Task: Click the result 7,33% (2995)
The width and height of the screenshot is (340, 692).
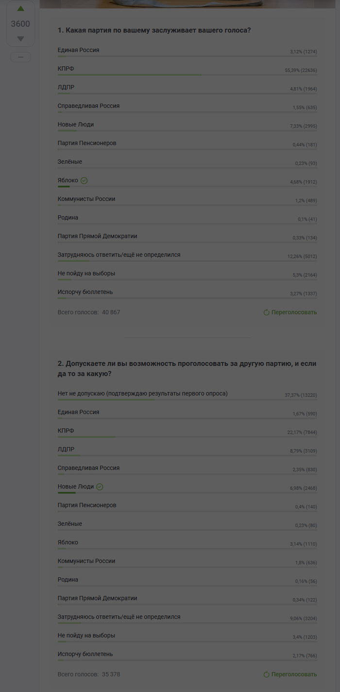Action: pyautogui.click(x=304, y=126)
